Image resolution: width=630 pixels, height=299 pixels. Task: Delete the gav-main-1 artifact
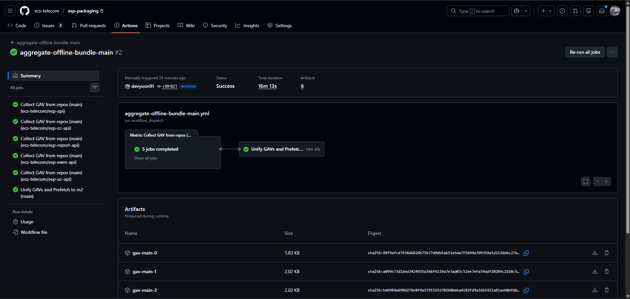[x=607, y=271]
